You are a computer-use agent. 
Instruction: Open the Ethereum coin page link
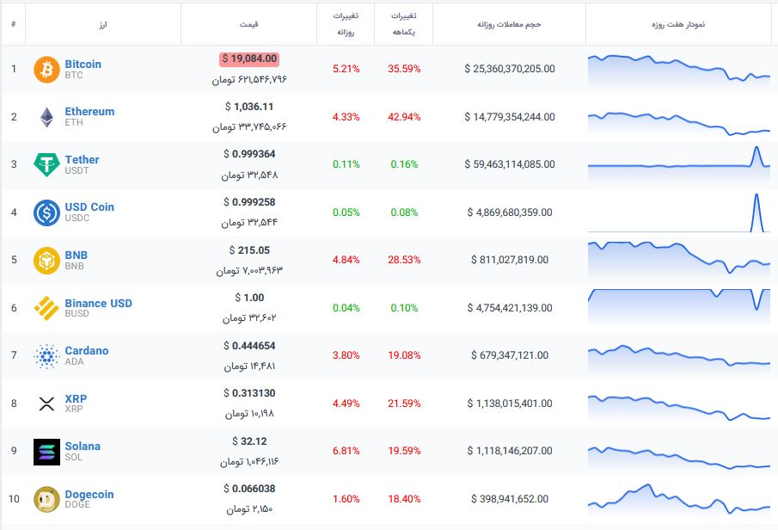click(x=89, y=111)
